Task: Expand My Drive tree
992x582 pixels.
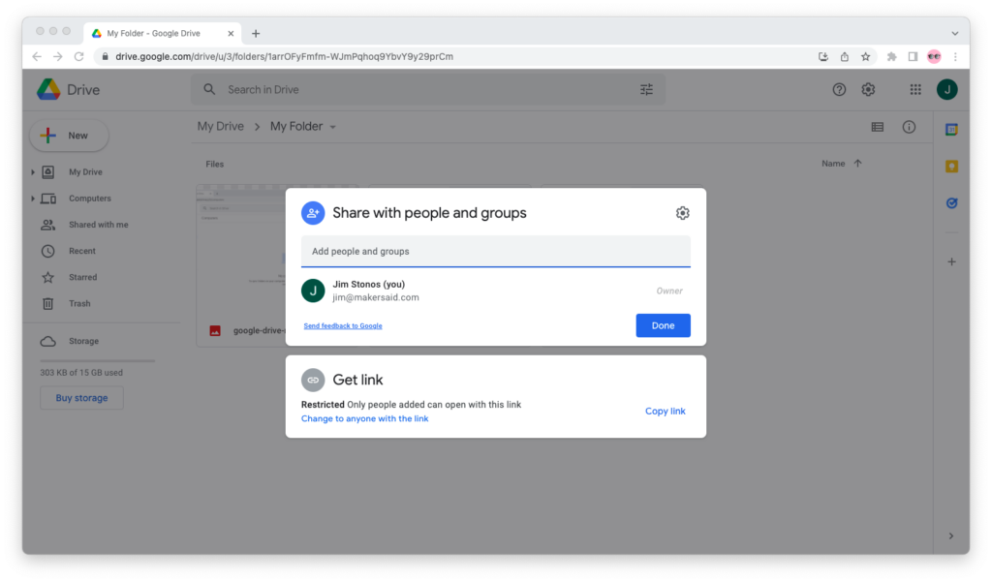Action: [x=33, y=172]
